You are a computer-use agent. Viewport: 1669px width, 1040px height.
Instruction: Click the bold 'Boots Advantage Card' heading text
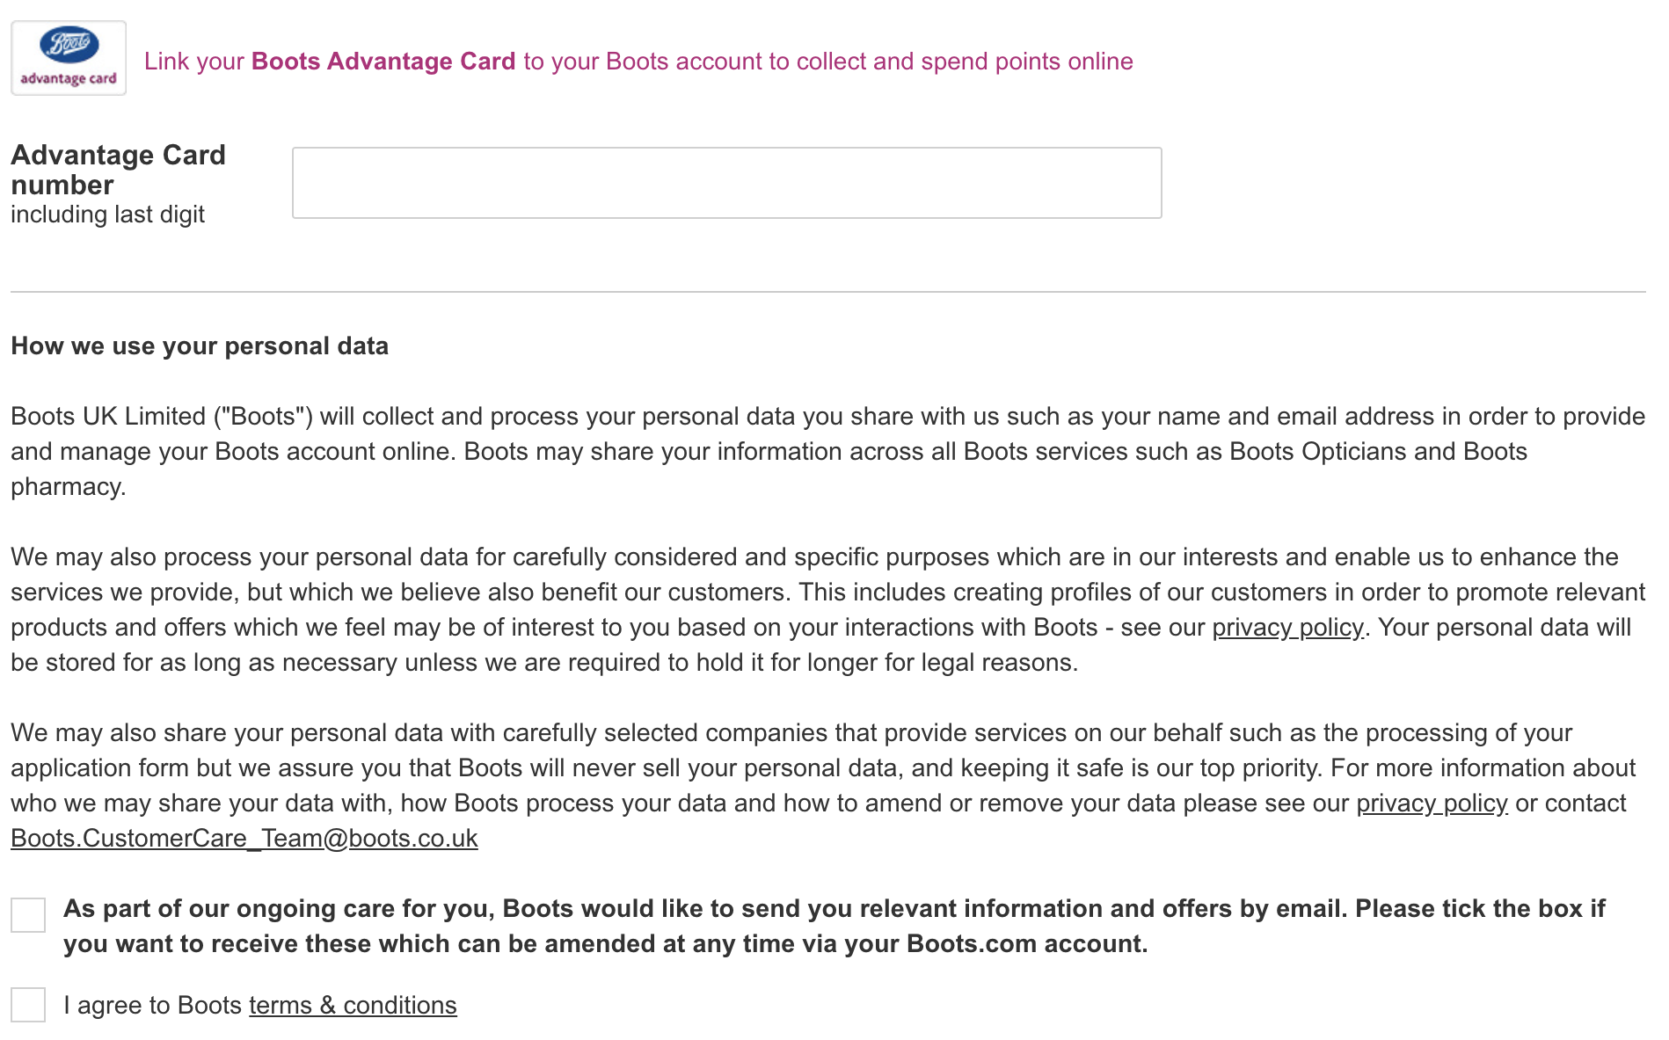(383, 62)
